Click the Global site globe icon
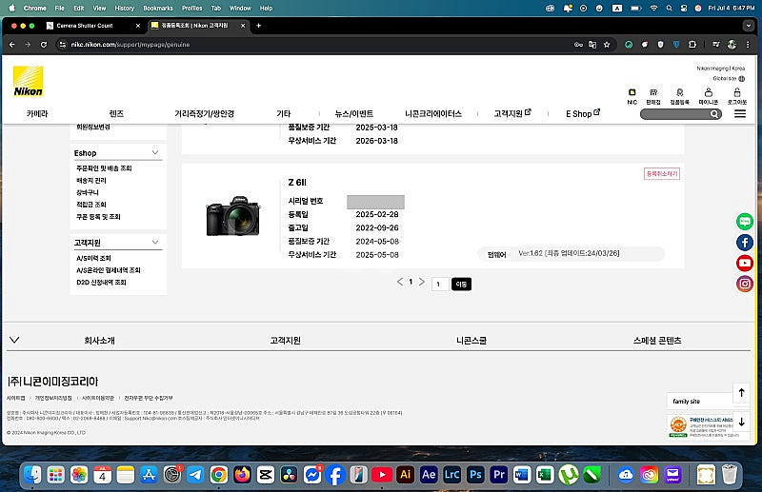This screenshot has width=762, height=492. (x=742, y=79)
